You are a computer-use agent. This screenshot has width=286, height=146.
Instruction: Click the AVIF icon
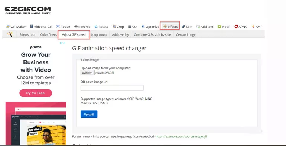pos(253,27)
